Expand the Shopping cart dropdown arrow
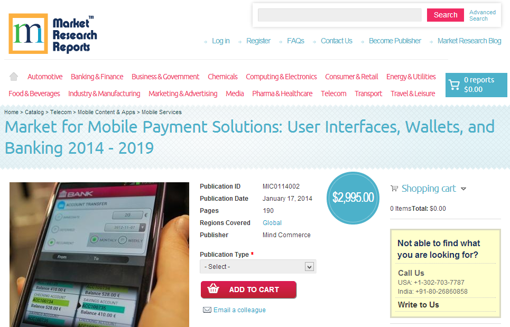Viewport: 510px width, 327px height. pyautogui.click(x=463, y=189)
